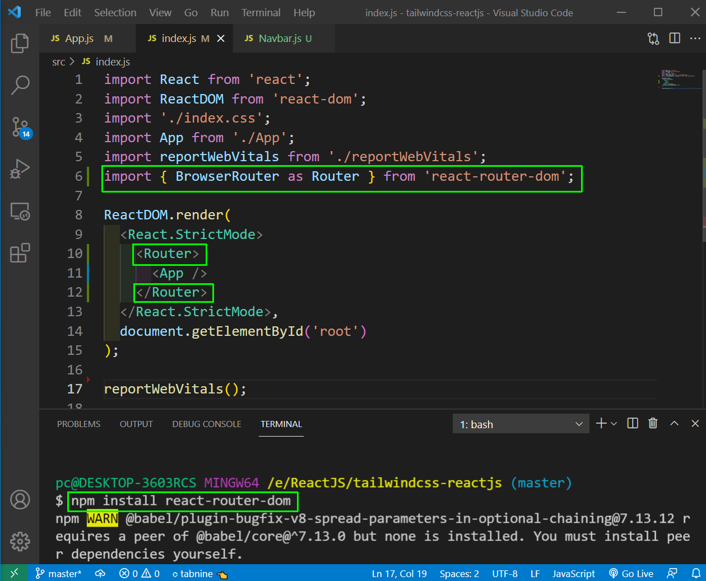The width and height of the screenshot is (706, 581).
Task: Close the index.js editor tab
Action: tap(221, 38)
